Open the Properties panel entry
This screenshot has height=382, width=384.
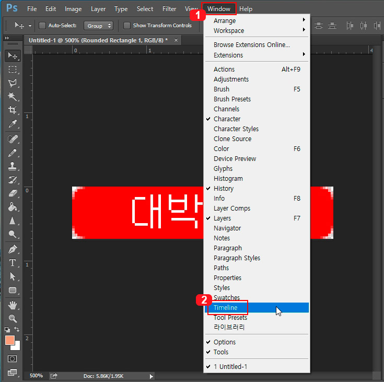257,277
